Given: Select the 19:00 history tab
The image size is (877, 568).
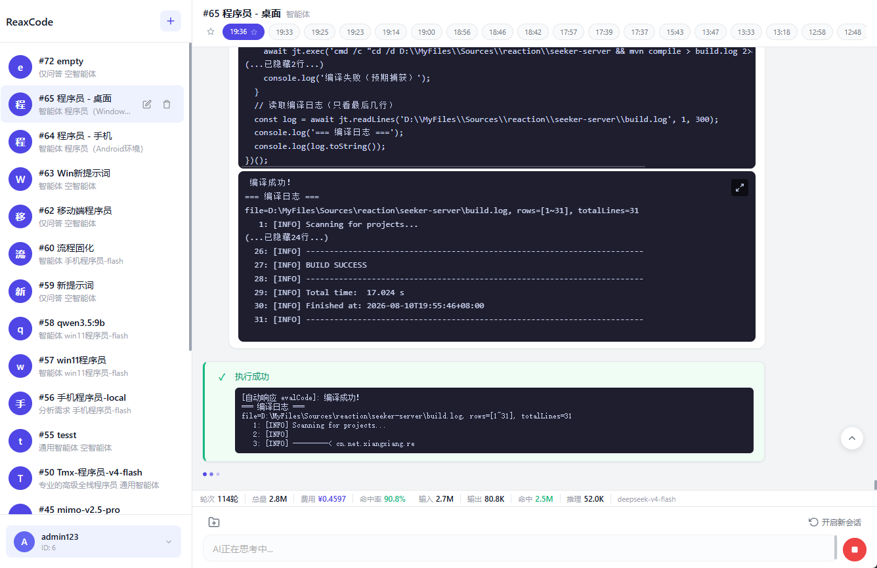Looking at the screenshot, I should 427,31.
